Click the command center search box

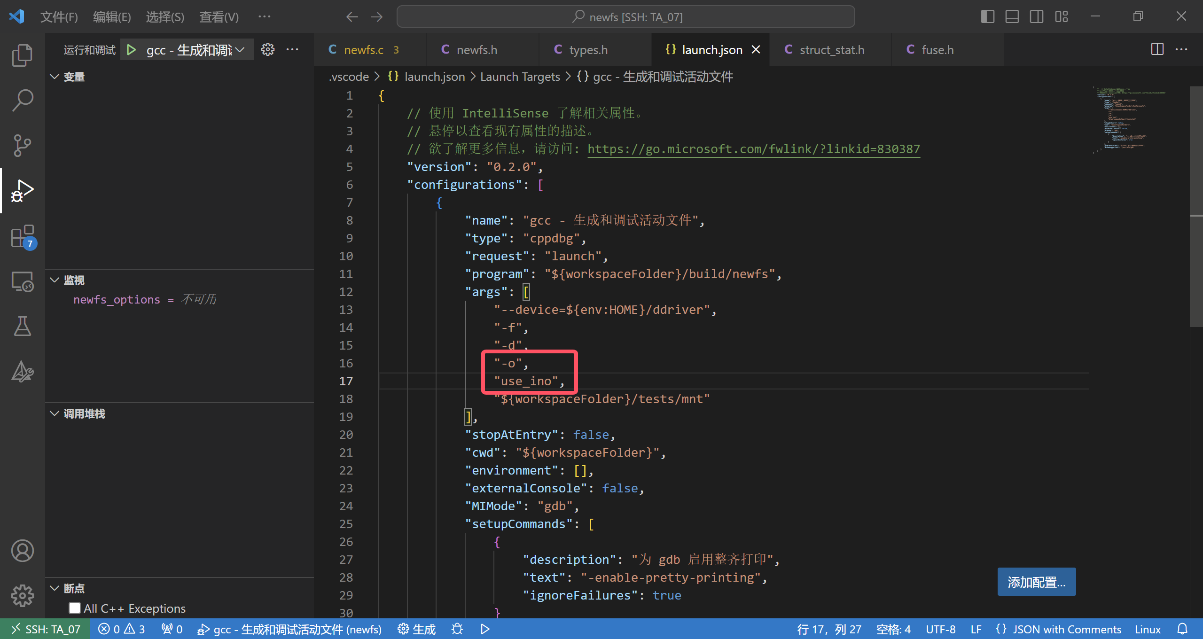[625, 17]
